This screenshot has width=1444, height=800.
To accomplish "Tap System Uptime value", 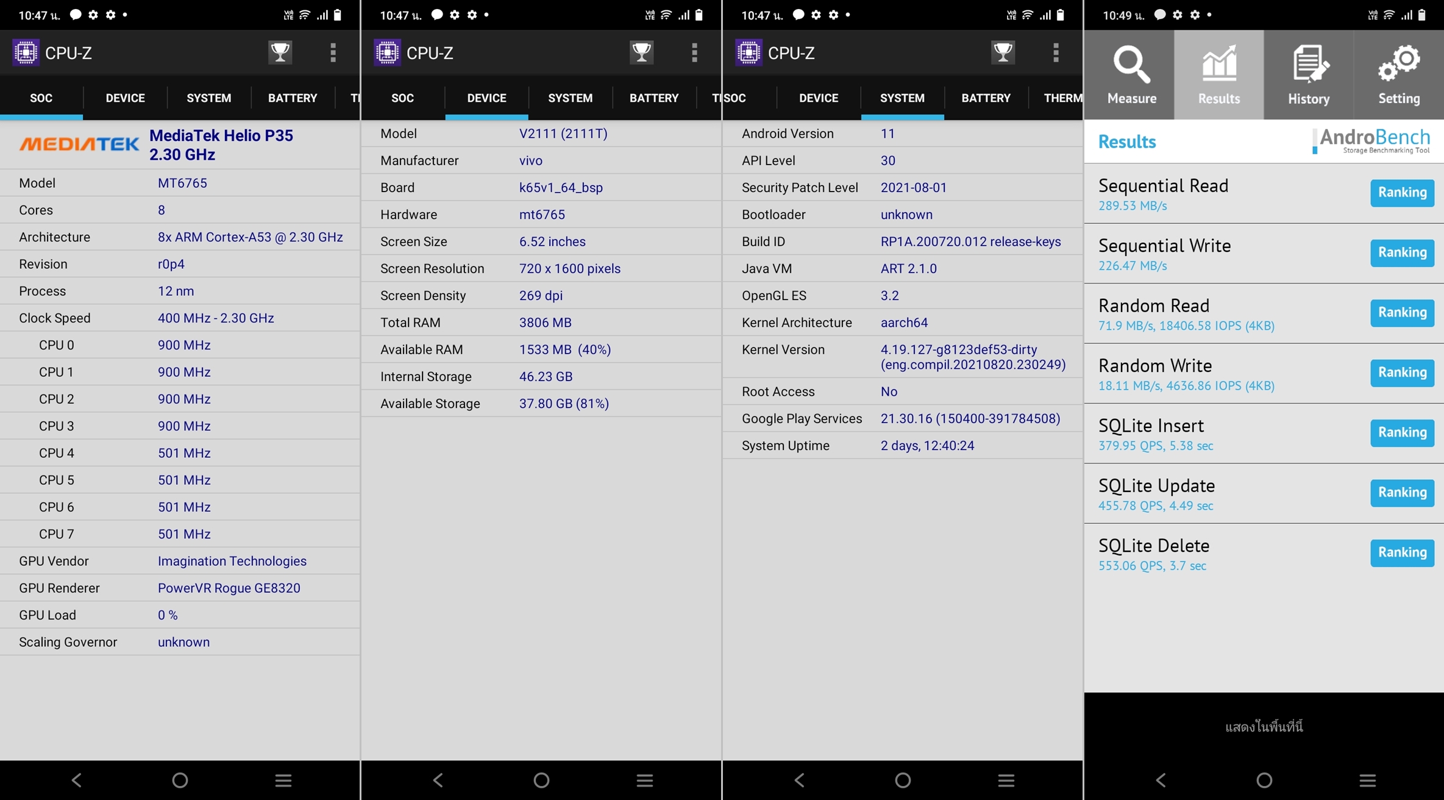I will tap(927, 446).
